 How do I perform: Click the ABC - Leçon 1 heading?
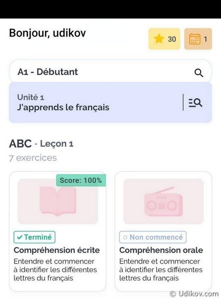41,144
